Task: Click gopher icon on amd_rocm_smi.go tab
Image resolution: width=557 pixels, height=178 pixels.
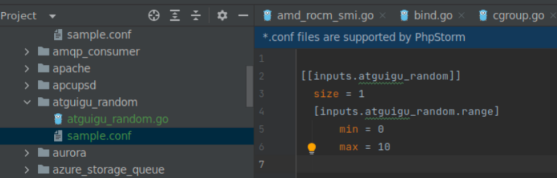Action: [267, 16]
